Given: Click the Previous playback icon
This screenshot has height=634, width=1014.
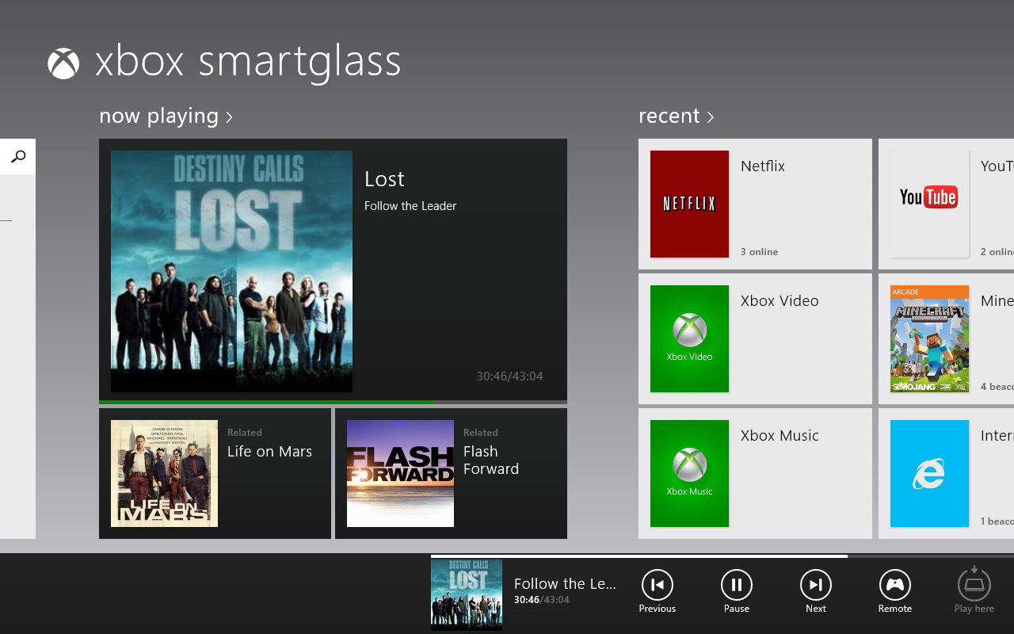Looking at the screenshot, I should [x=657, y=586].
